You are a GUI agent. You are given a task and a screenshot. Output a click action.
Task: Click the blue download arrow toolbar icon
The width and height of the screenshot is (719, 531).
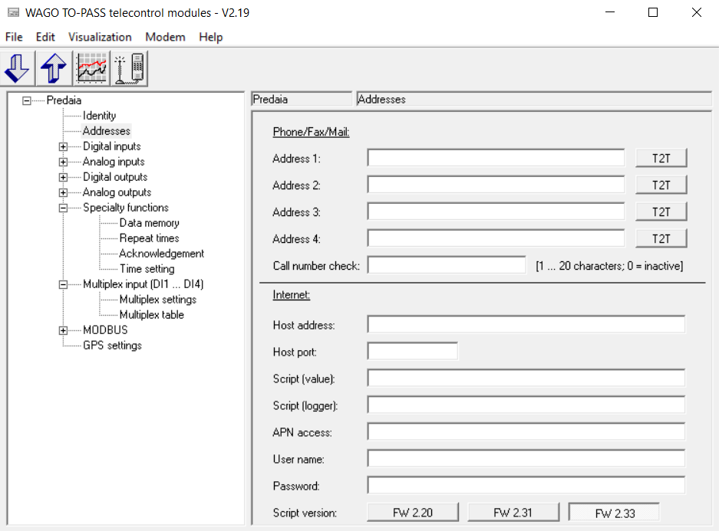click(x=18, y=68)
